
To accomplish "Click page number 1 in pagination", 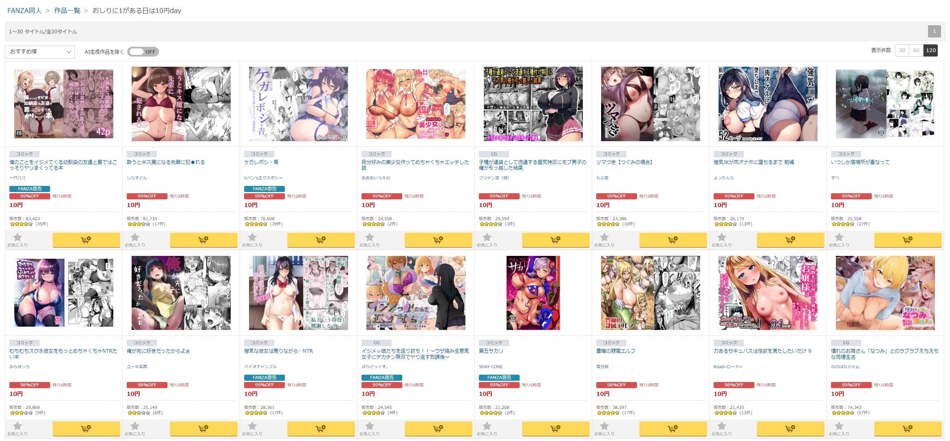I will click(935, 31).
